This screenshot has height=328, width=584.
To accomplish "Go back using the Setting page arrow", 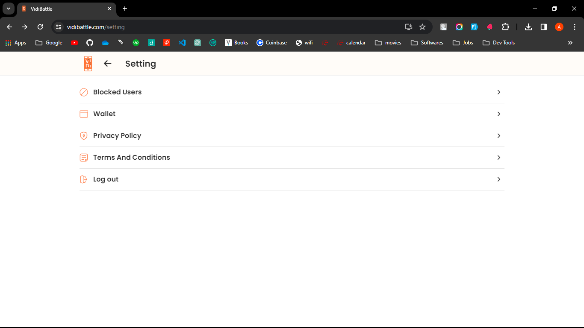I will click(x=107, y=64).
